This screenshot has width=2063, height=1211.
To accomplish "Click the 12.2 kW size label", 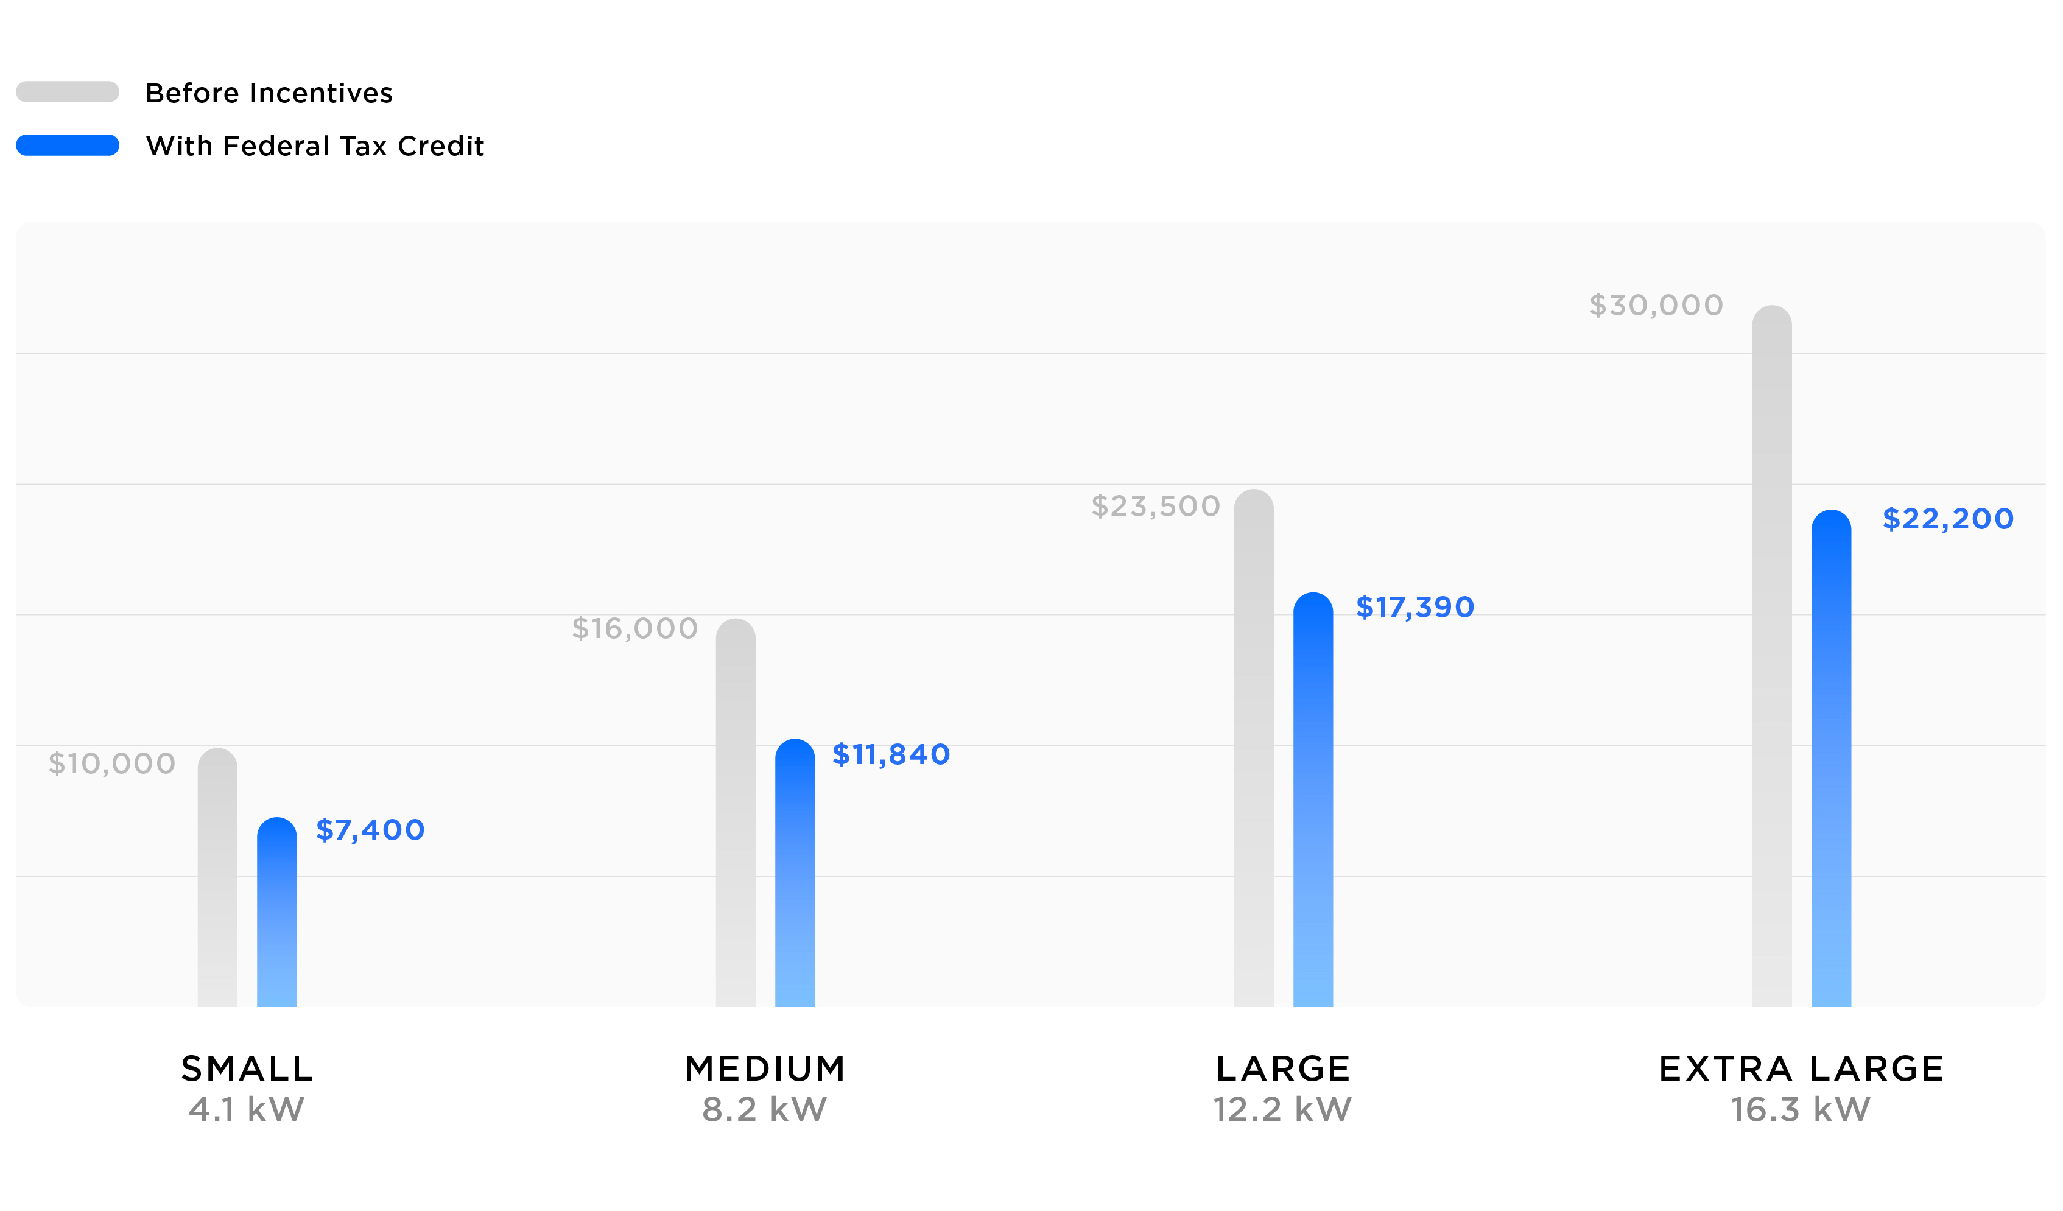I will [1282, 1109].
